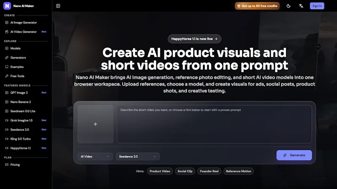337x189 pixels.
Task: Open the Seedance 2.0 model dropdown
Action: click(138, 156)
